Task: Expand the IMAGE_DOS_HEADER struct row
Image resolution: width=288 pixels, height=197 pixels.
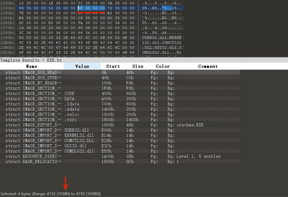Action: (3, 72)
